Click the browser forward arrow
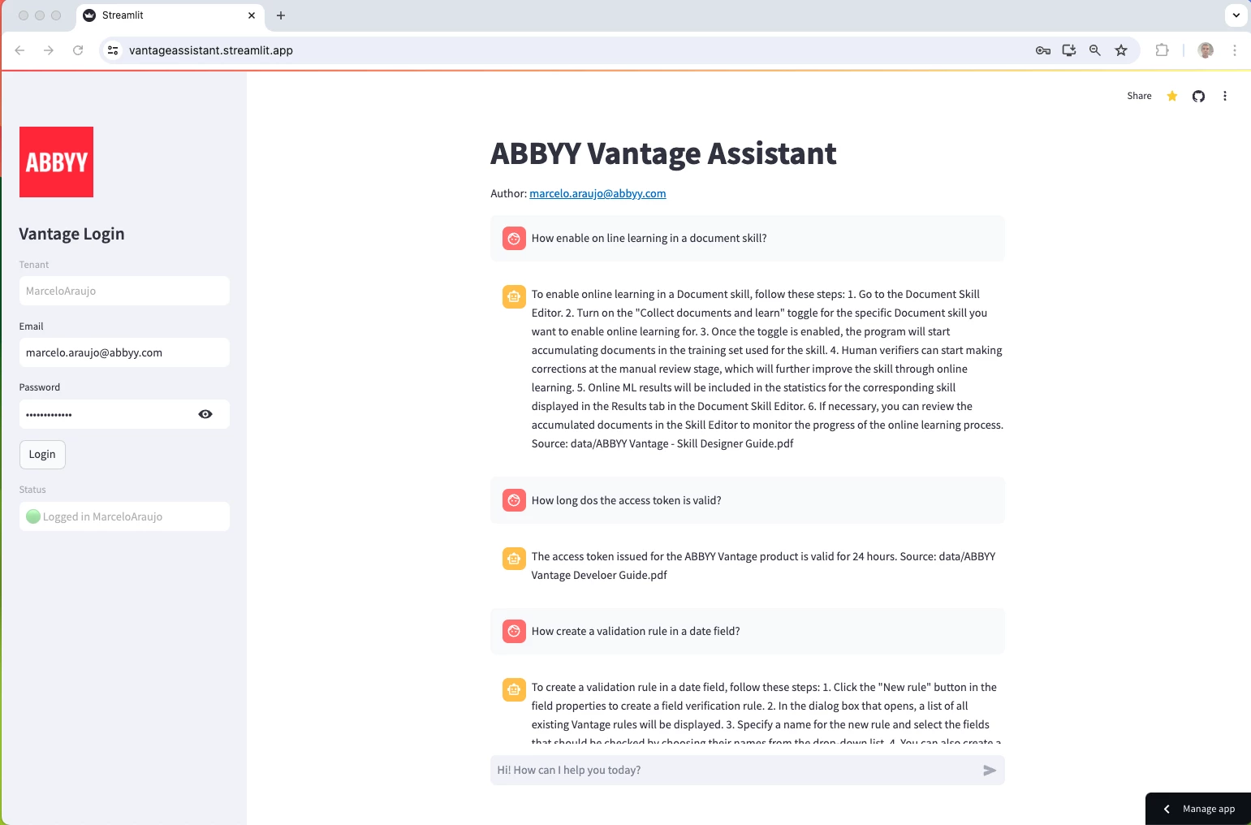 click(x=49, y=50)
